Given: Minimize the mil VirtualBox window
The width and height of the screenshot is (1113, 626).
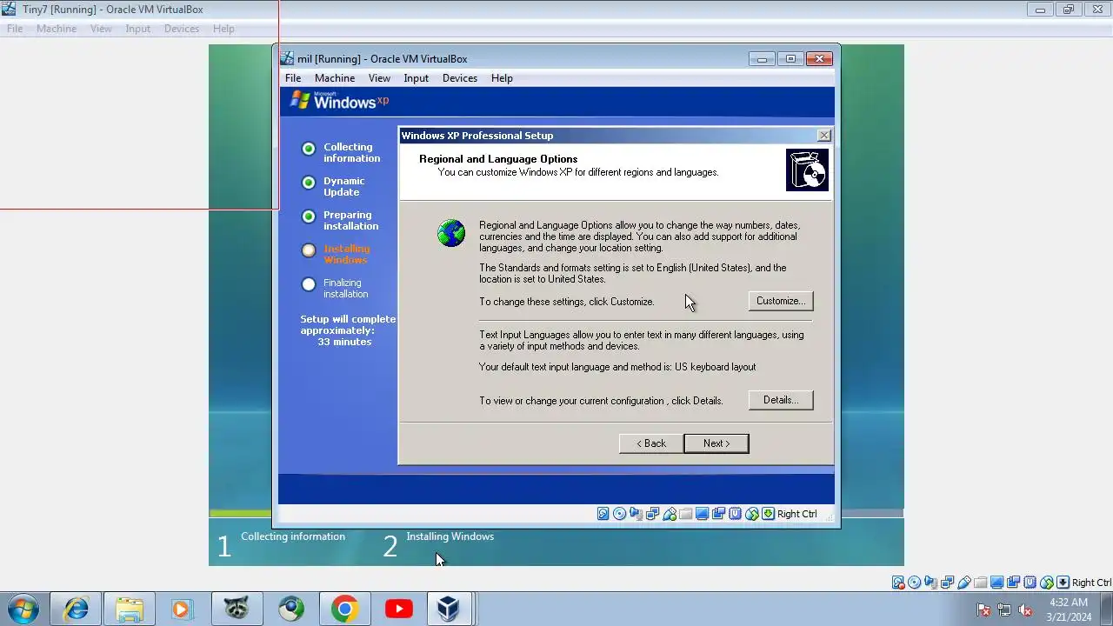Looking at the screenshot, I should pos(762,59).
